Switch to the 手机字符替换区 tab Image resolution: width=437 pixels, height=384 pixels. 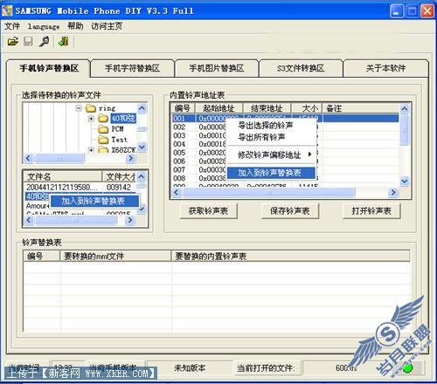coord(132,68)
